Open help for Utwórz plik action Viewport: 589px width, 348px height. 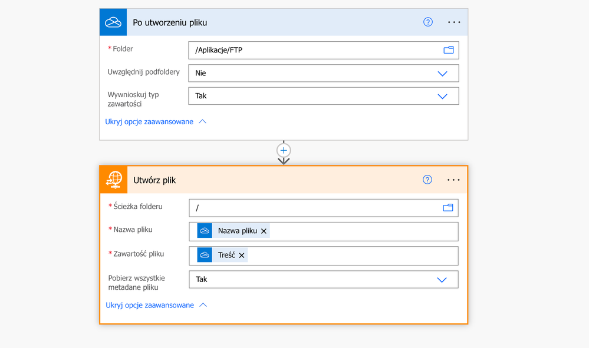click(x=427, y=180)
